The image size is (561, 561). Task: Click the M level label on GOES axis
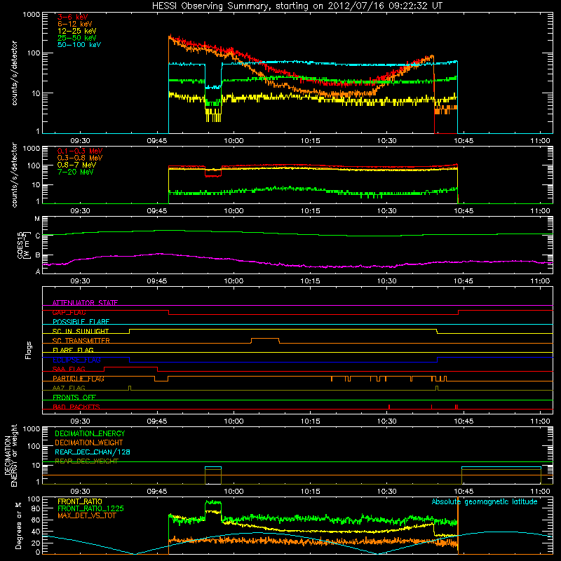click(37, 219)
